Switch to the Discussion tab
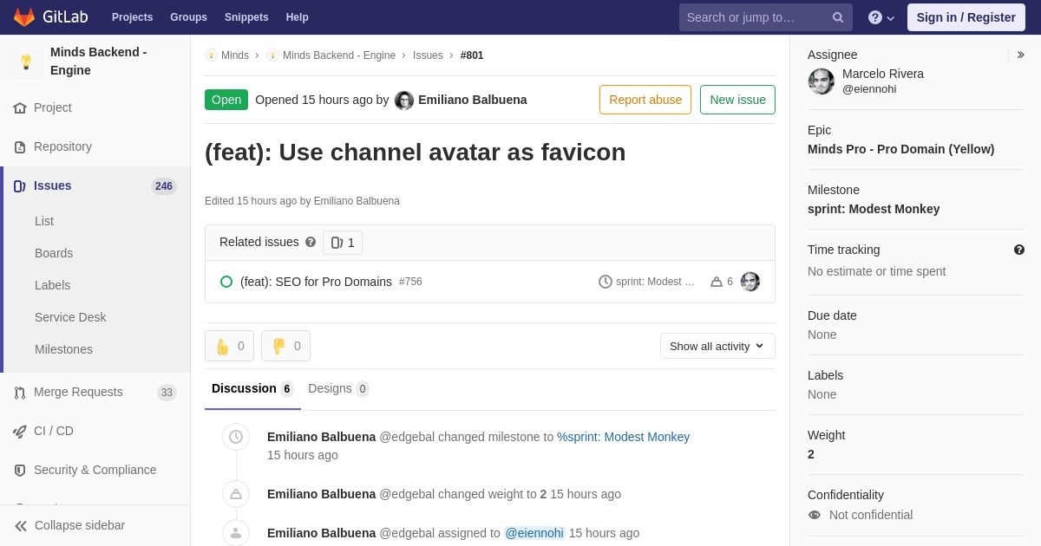The image size is (1041, 546). [252, 388]
